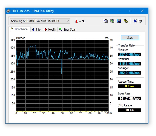Viewport: 156px width, 136px height.
Task: Click the Start benchmark button
Action: tap(130, 38)
